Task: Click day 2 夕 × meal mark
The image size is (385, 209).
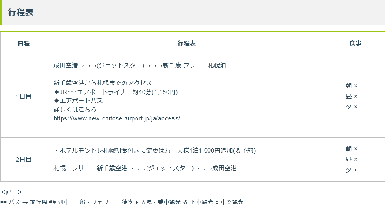Action: [x=352, y=170]
